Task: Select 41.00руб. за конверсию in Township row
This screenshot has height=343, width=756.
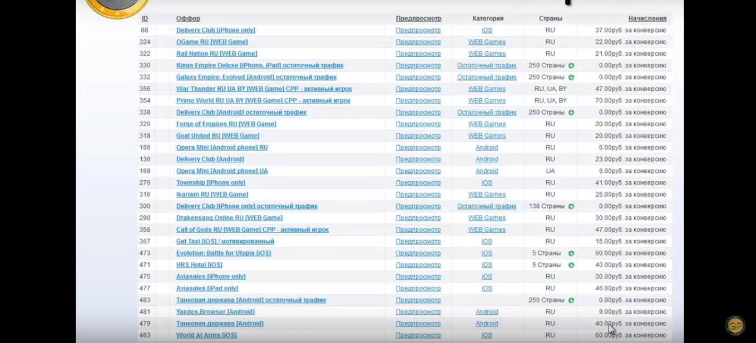Action: coord(630,183)
